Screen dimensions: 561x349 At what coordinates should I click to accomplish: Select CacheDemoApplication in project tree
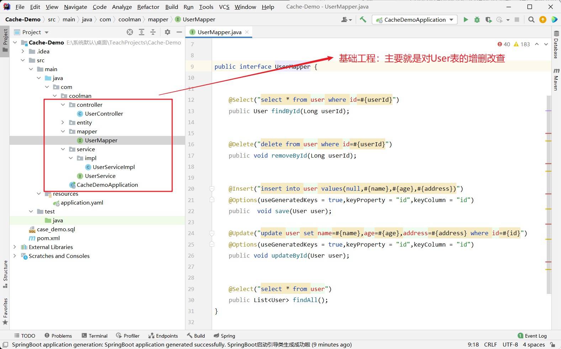(107, 185)
